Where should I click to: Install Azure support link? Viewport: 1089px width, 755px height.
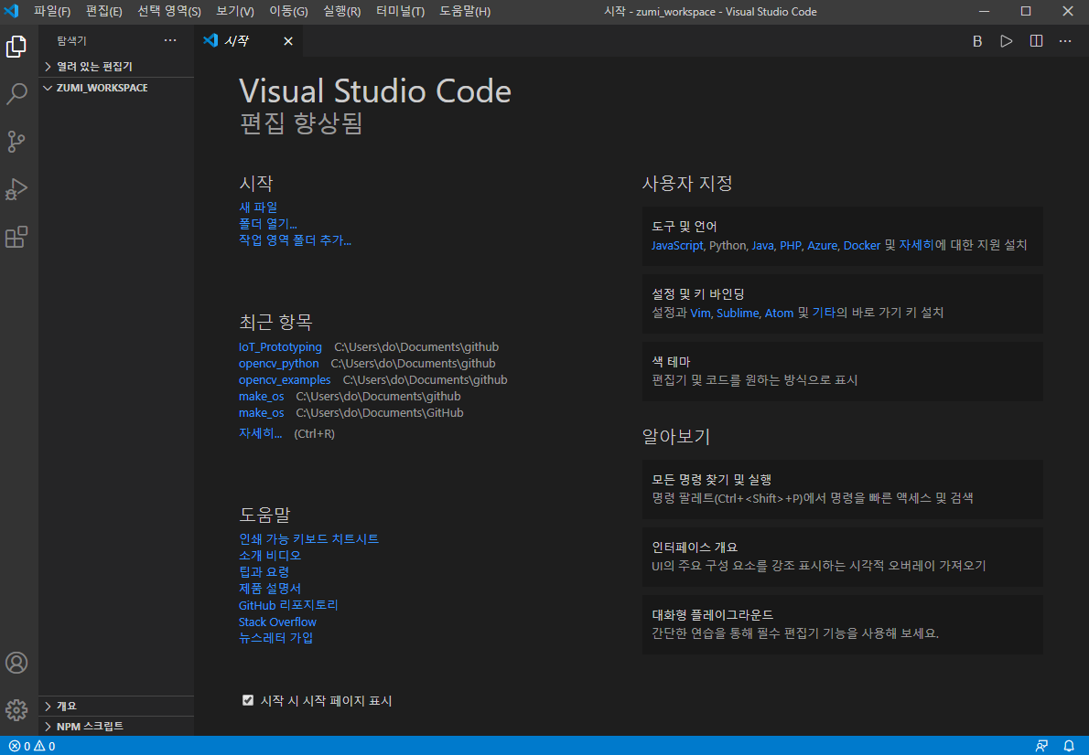[823, 246]
